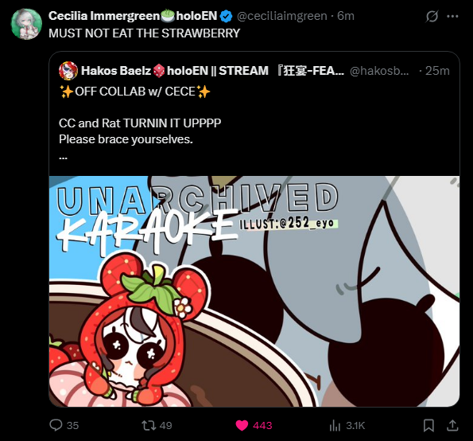Image resolution: width=473 pixels, height=441 pixels.
Task: Click the blue verified badge
Action: tap(226, 16)
